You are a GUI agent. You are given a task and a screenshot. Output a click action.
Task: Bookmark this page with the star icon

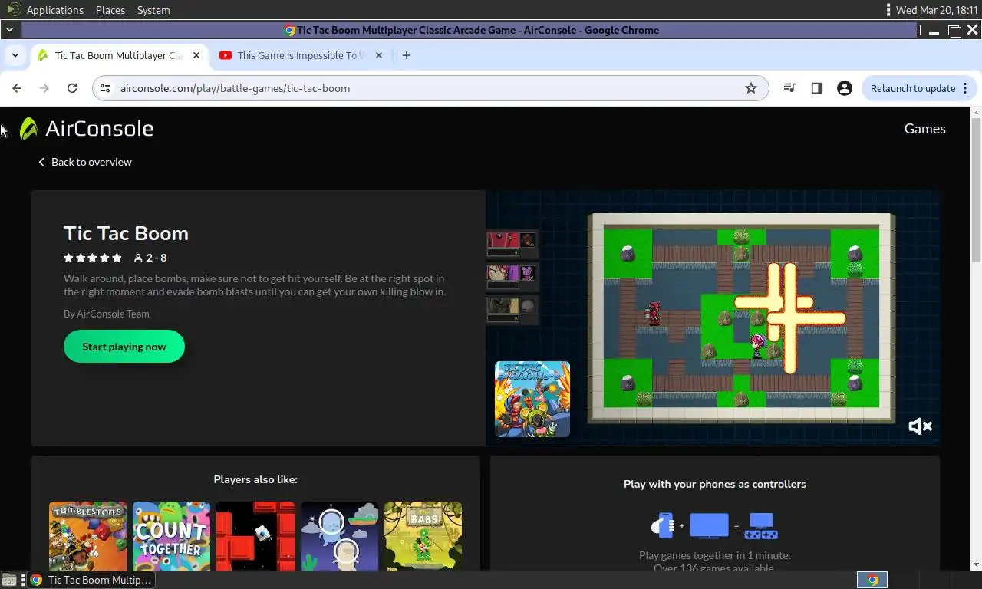coord(751,88)
